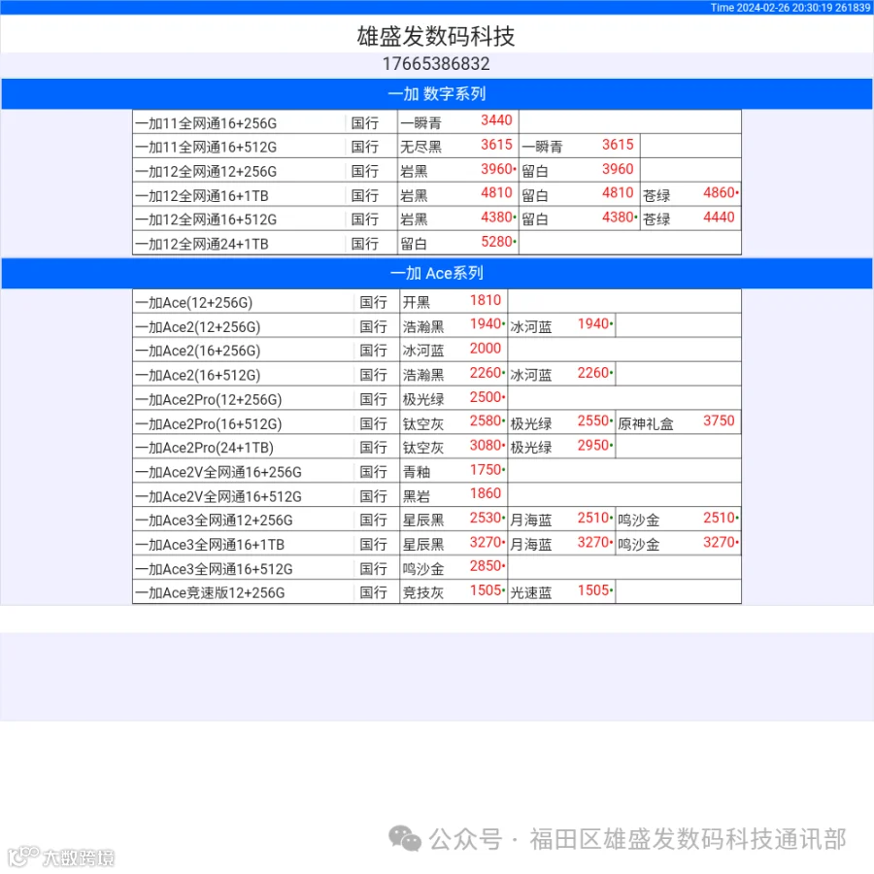Click price 2530 for 星辰黑
The image size is (874, 874).
click(486, 518)
